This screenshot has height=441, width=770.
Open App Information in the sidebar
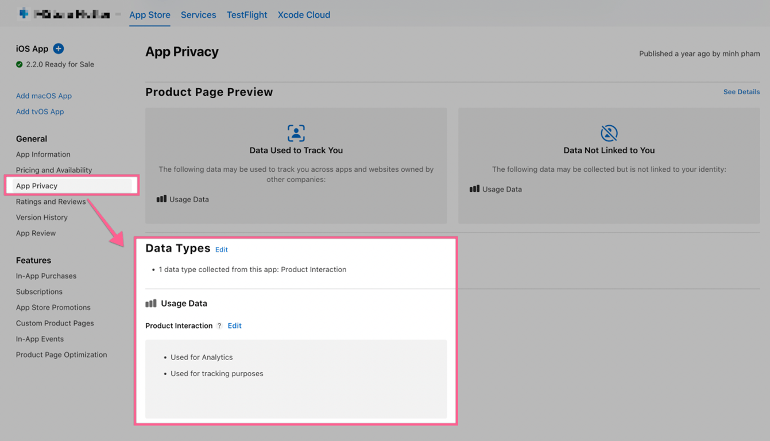coord(43,154)
